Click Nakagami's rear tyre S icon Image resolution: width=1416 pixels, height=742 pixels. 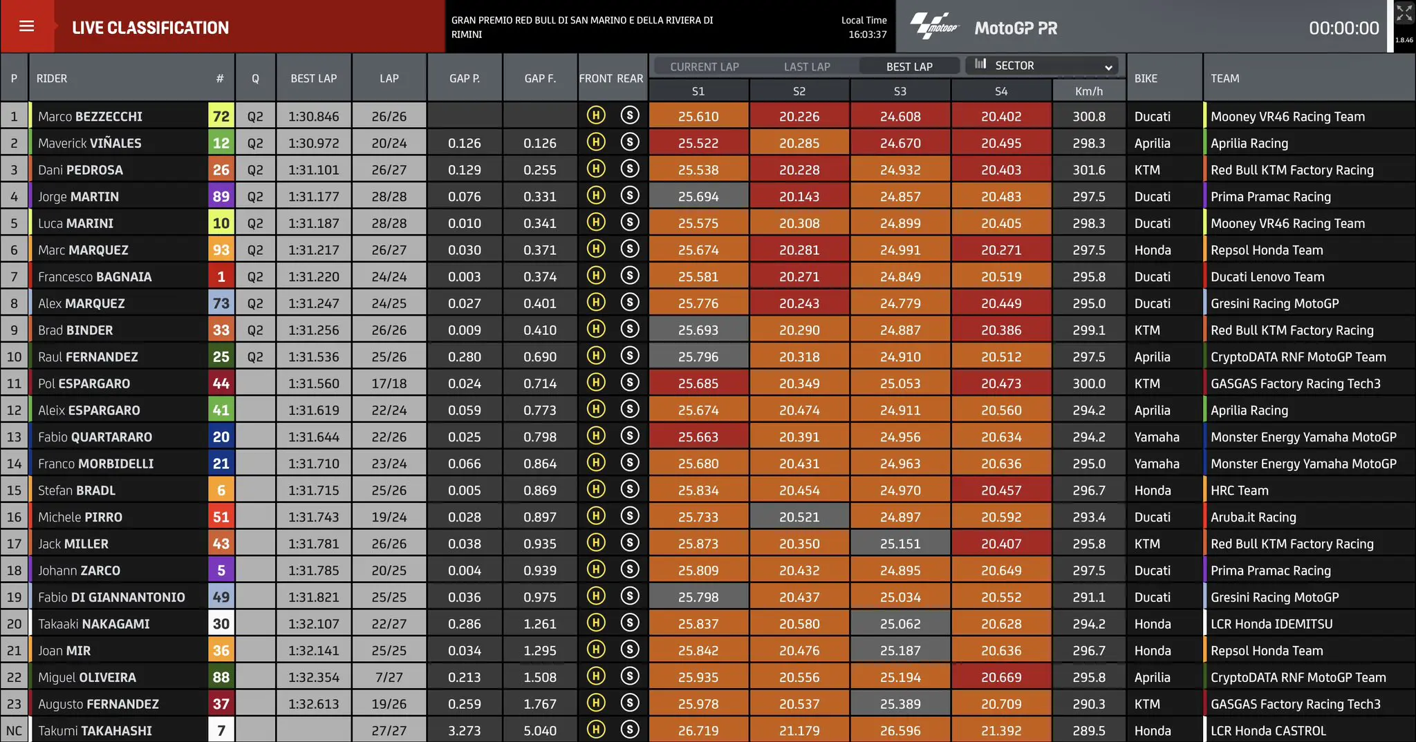[x=629, y=623]
